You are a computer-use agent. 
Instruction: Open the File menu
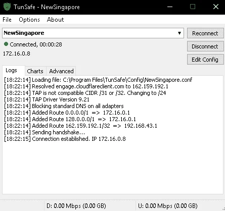pyautogui.click(x=7, y=20)
